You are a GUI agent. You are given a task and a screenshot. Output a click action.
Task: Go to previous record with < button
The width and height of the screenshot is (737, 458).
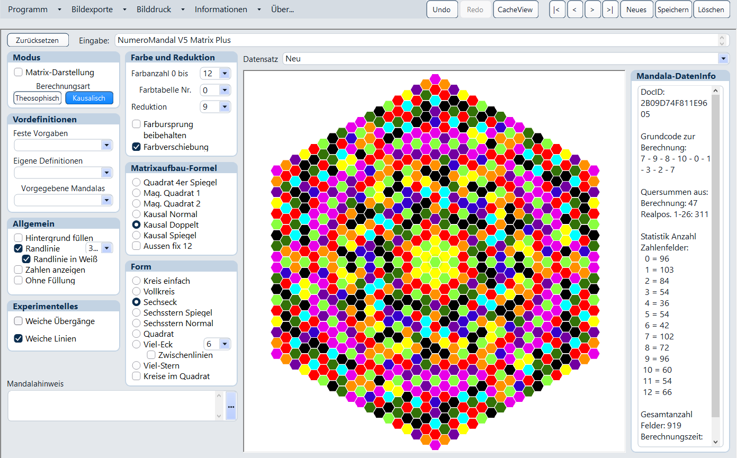[x=575, y=10]
